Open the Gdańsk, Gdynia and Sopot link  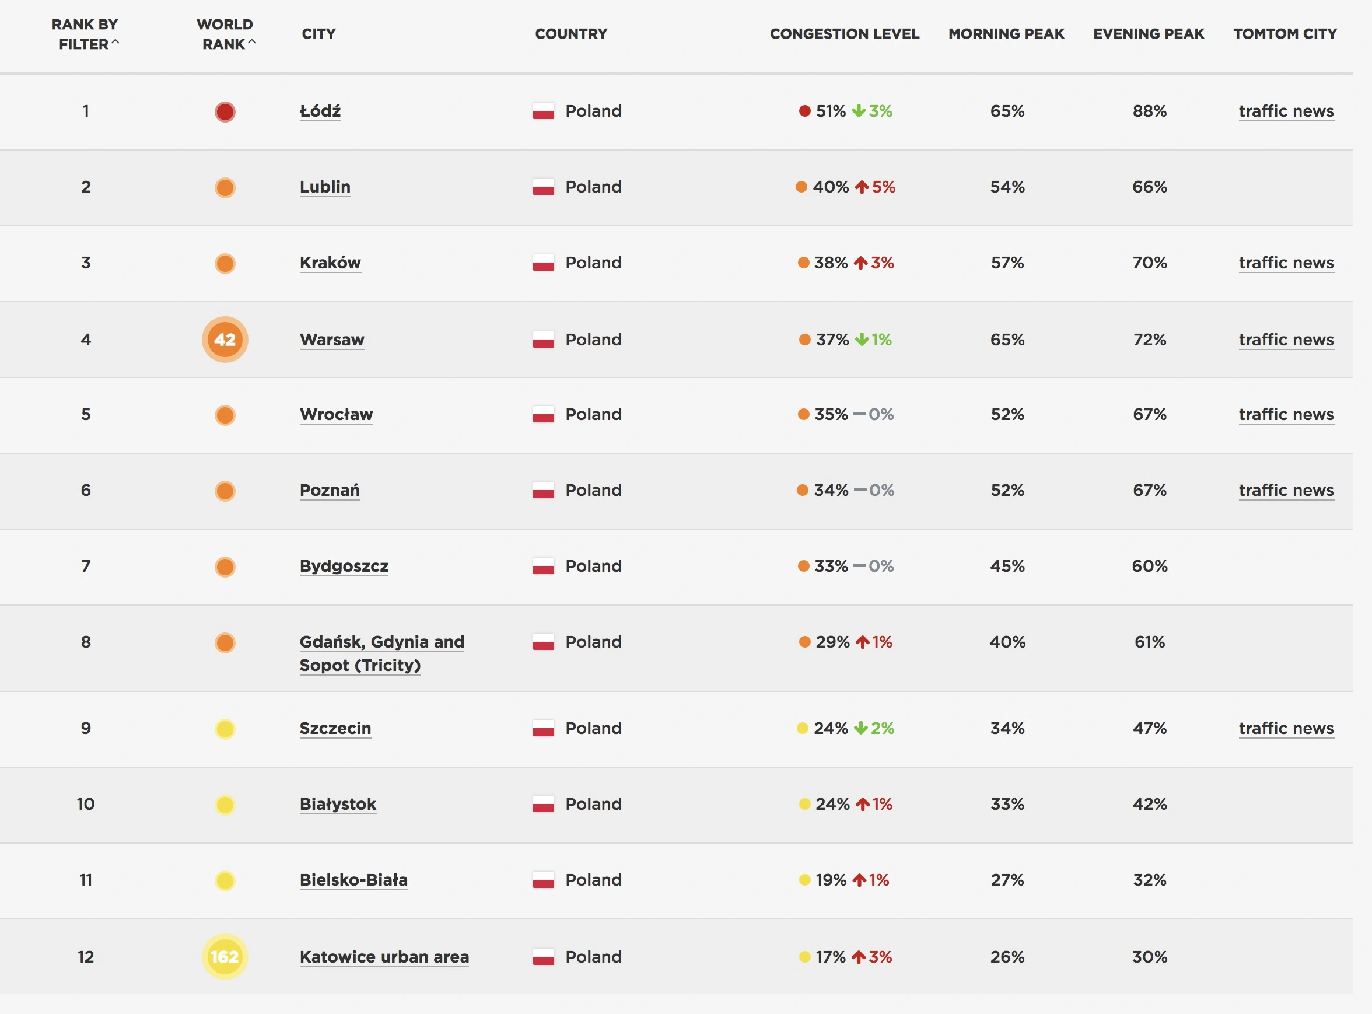tap(381, 653)
